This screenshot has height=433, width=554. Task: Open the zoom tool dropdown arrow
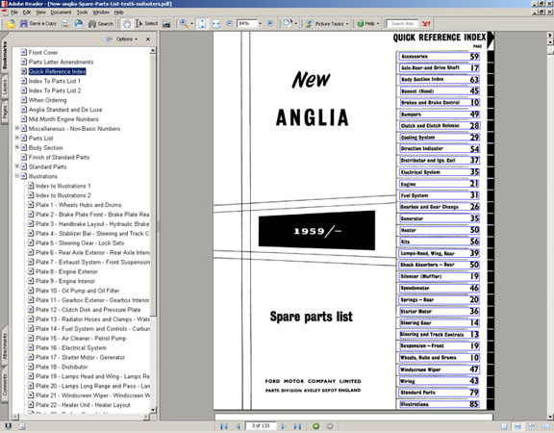click(191, 24)
